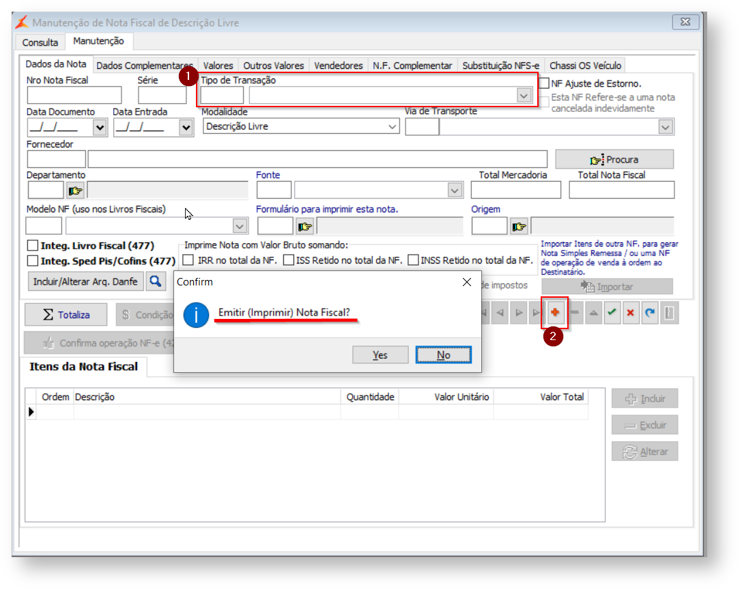
Task: Click the green check post icon
Action: (x=612, y=313)
